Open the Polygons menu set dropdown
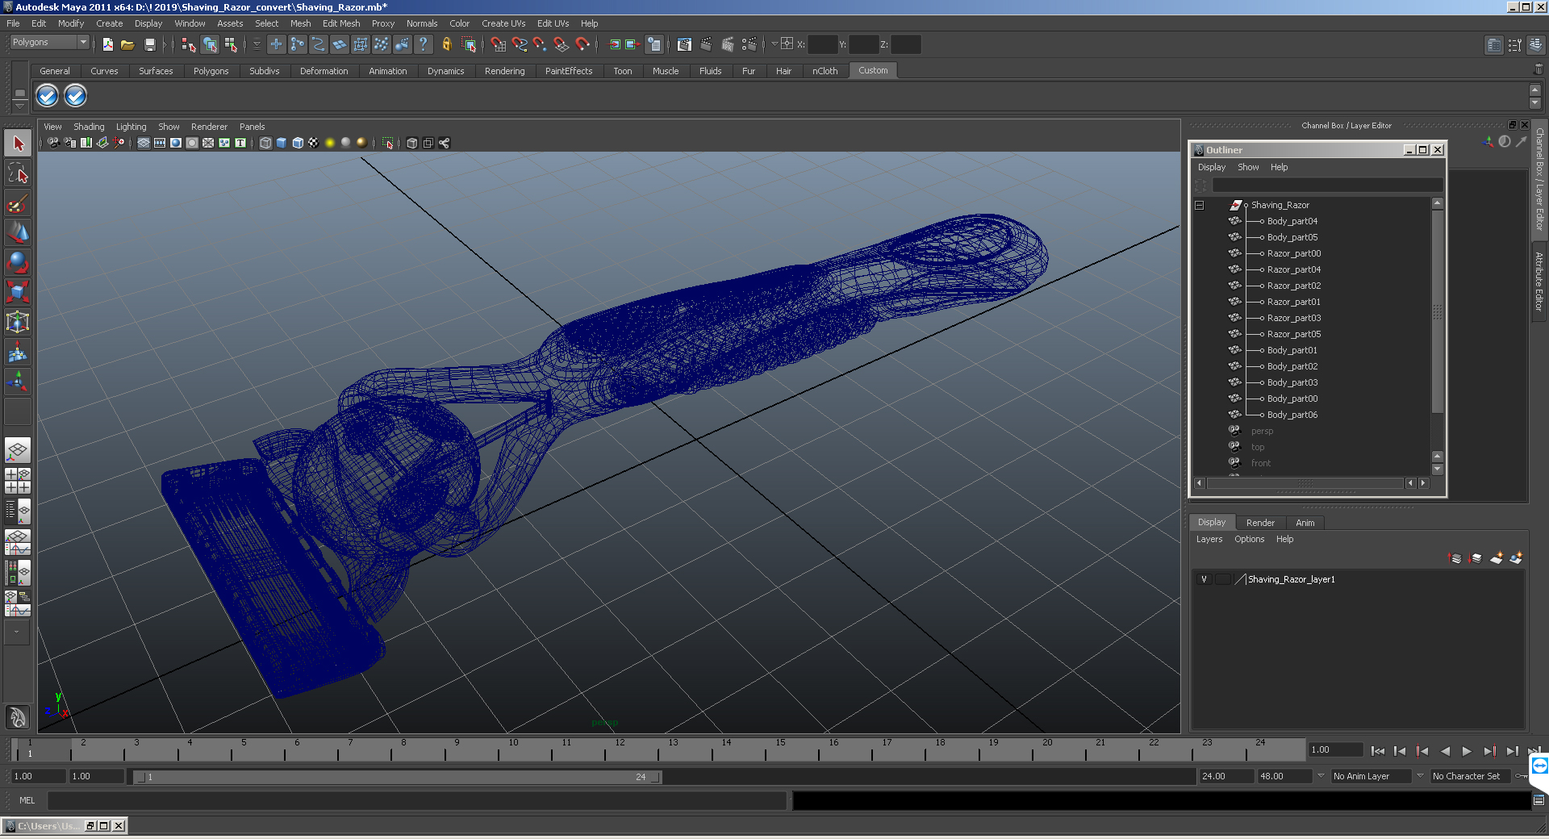Screen dimensions: 1549x839 click(x=49, y=42)
